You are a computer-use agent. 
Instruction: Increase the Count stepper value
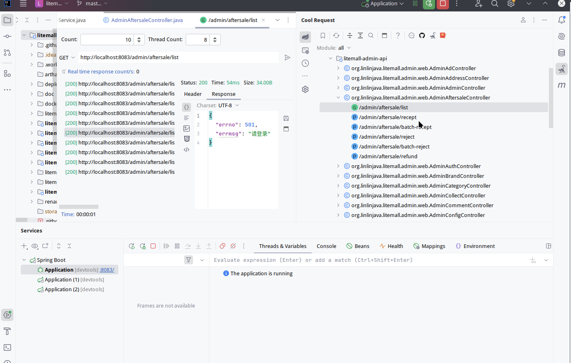(139, 38)
